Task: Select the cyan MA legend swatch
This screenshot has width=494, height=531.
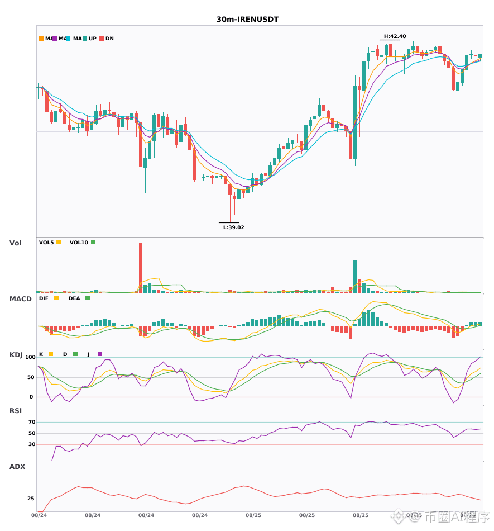Action: coord(68,39)
